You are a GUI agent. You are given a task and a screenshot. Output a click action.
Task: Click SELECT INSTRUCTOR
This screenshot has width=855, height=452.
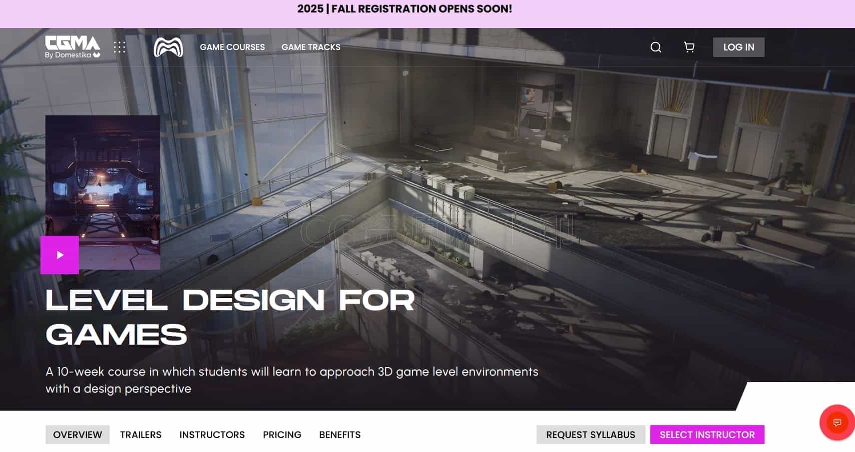coord(708,435)
